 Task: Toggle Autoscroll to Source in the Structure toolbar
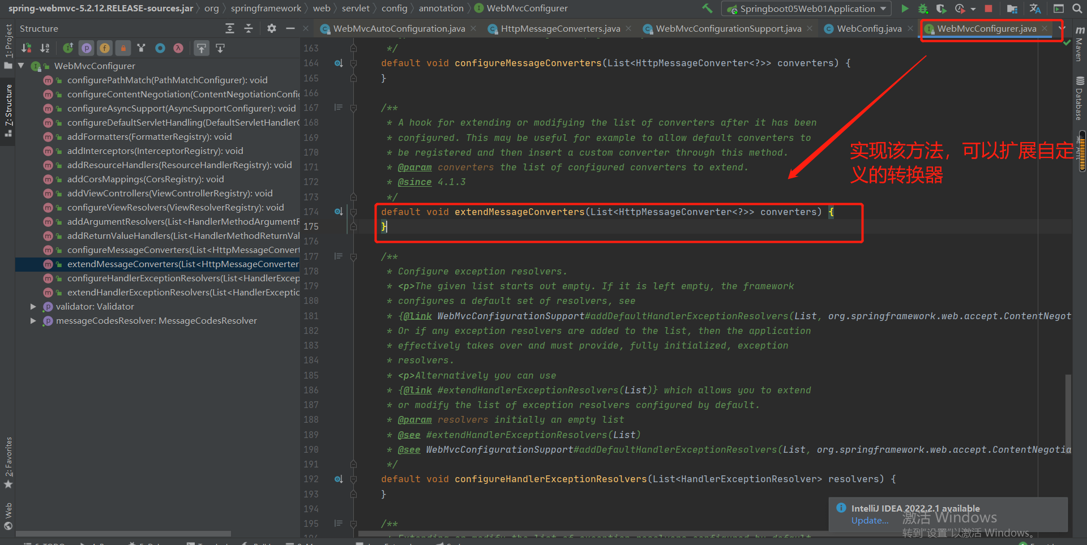[x=202, y=48]
